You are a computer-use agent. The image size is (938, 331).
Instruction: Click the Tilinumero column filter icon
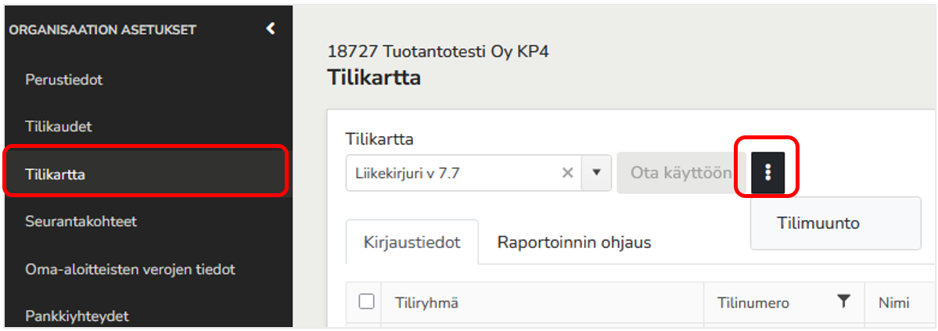(x=843, y=302)
